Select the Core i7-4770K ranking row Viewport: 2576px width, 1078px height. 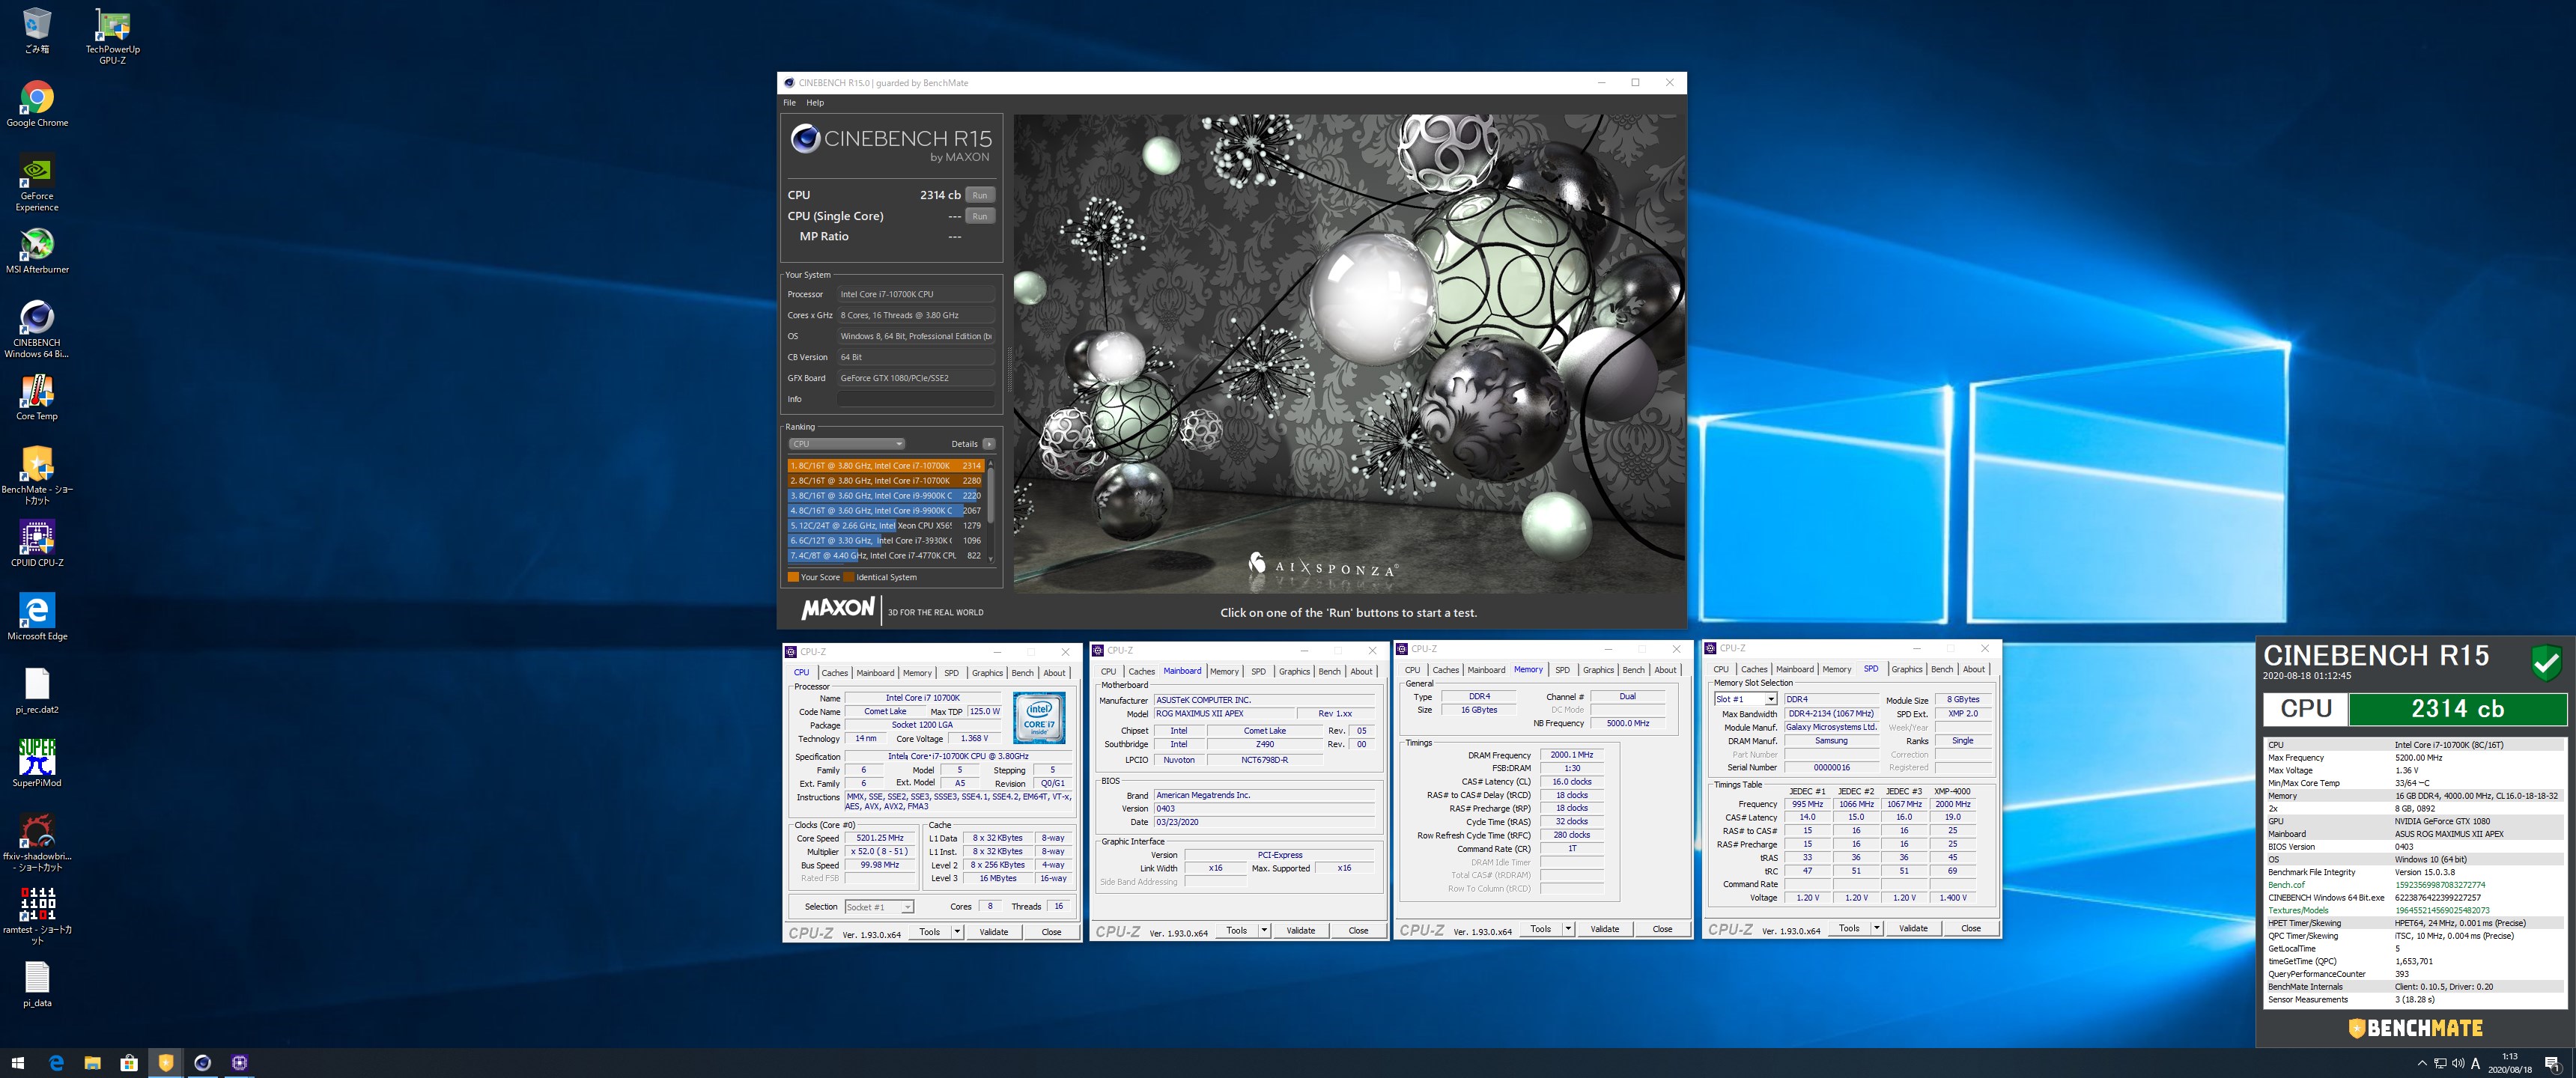[886, 556]
